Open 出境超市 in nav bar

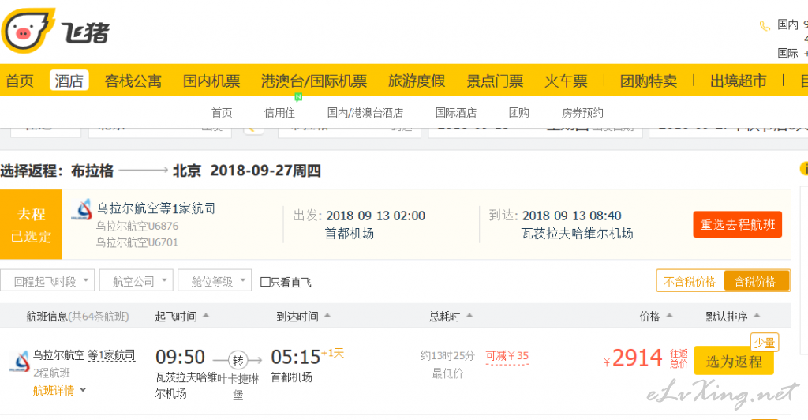(x=738, y=81)
